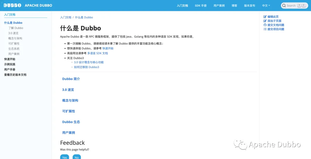Click the GitHub icon beside 提交文档问题
Screen dimensions: 311x159
(x=265, y=25)
